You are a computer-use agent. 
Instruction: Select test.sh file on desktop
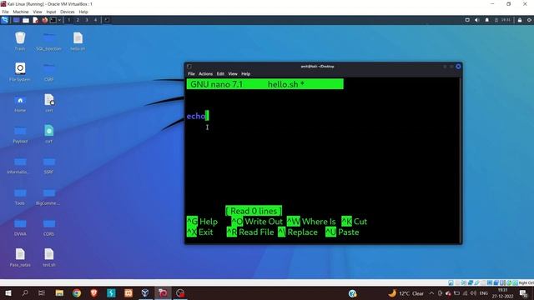[48, 257]
